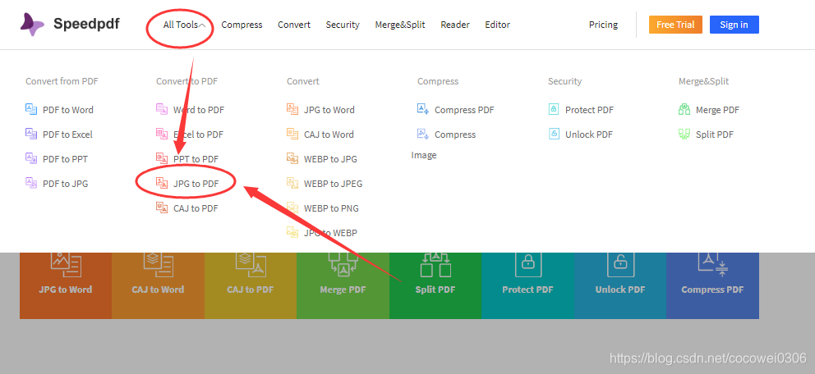The width and height of the screenshot is (815, 374).
Task: Click the Speedpdf butterfly logo icon
Action: (x=32, y=25)
